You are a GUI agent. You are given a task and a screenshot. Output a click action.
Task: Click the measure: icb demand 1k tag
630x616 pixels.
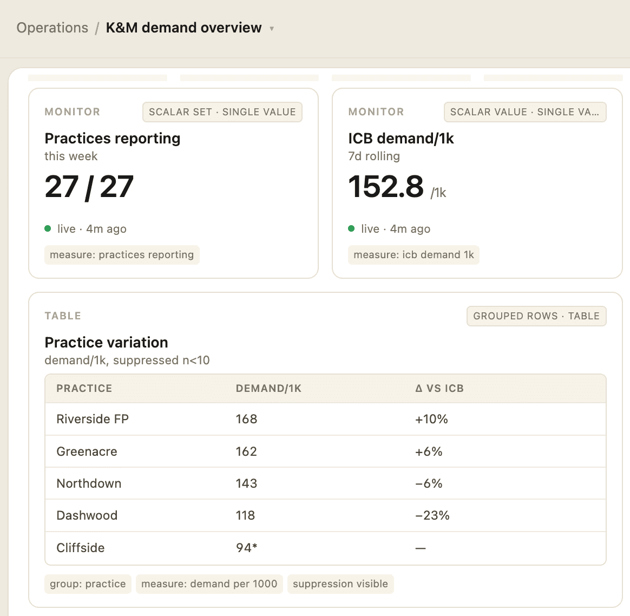point(414,255)
